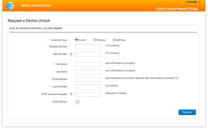The width and height of the screenshot is (208, 130).
Task: Focus the AT&T Account Passcode field
Action: [x=88, y=94]
